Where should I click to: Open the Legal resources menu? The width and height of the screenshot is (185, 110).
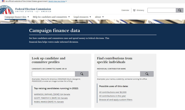click(81, 17)
